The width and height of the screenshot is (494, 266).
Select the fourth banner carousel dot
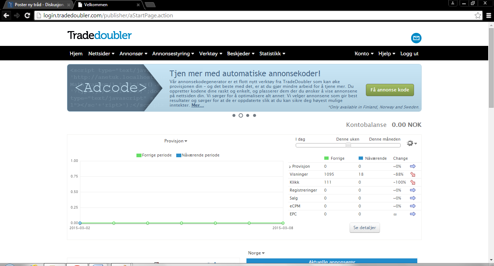[x=254, y=116]
